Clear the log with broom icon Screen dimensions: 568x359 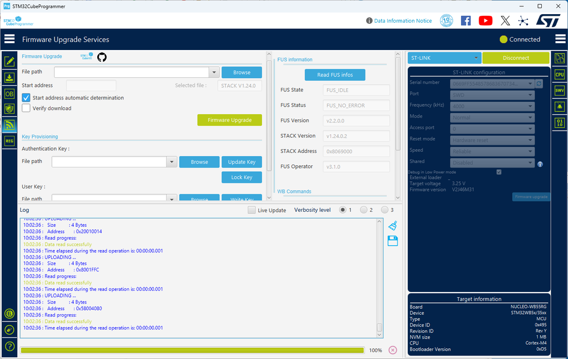tap(393, 226)
